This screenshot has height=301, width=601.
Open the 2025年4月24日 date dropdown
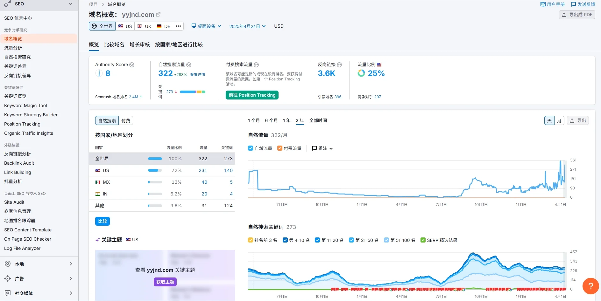click(247, 26)
